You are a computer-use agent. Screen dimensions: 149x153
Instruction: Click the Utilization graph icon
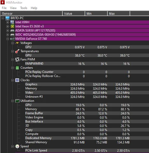[x=17, y=101]
